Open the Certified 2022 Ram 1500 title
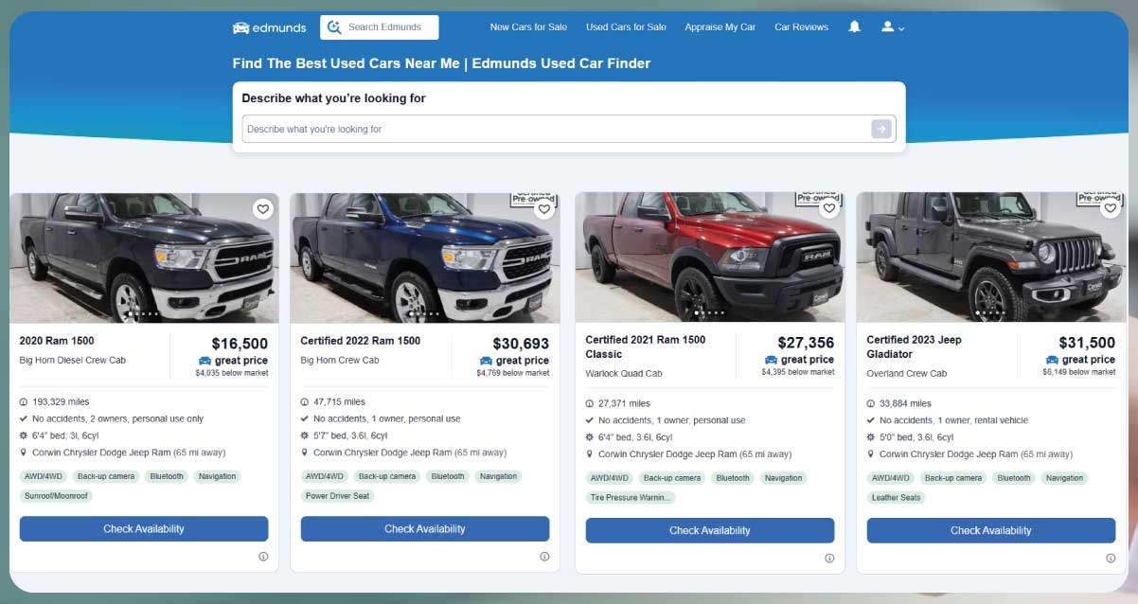This screenshot has height=604, width=1138. 361,341
